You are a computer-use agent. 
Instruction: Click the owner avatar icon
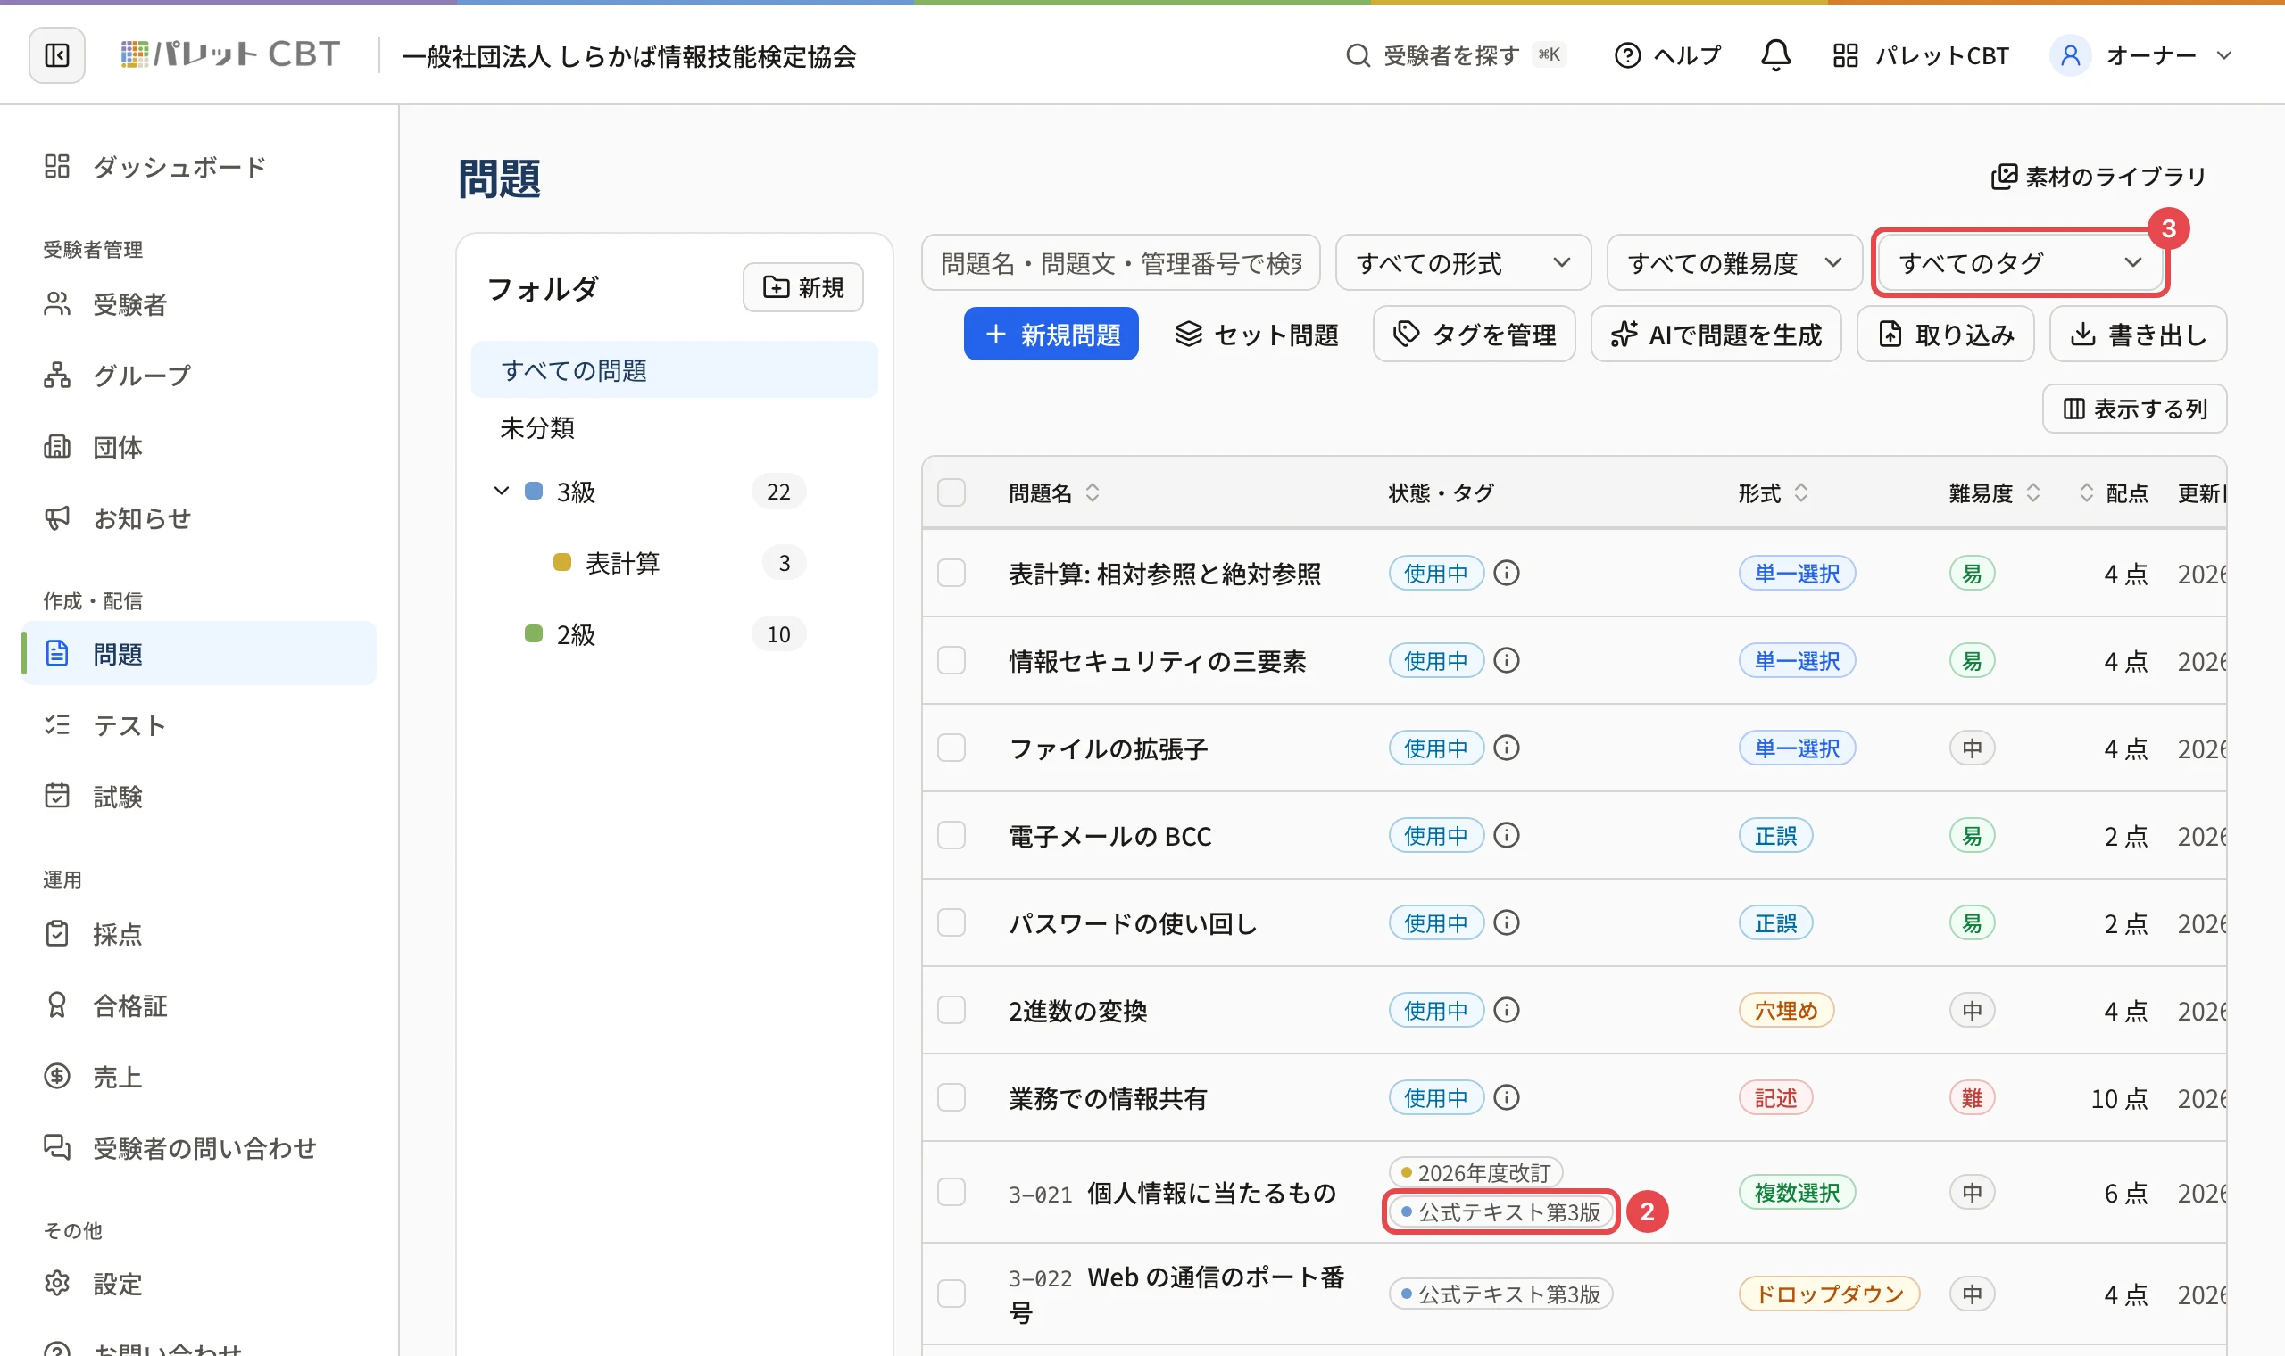2070,55
